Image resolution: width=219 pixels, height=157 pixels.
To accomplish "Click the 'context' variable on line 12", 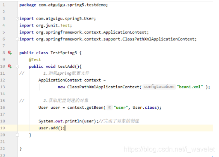I will [92, 80].
